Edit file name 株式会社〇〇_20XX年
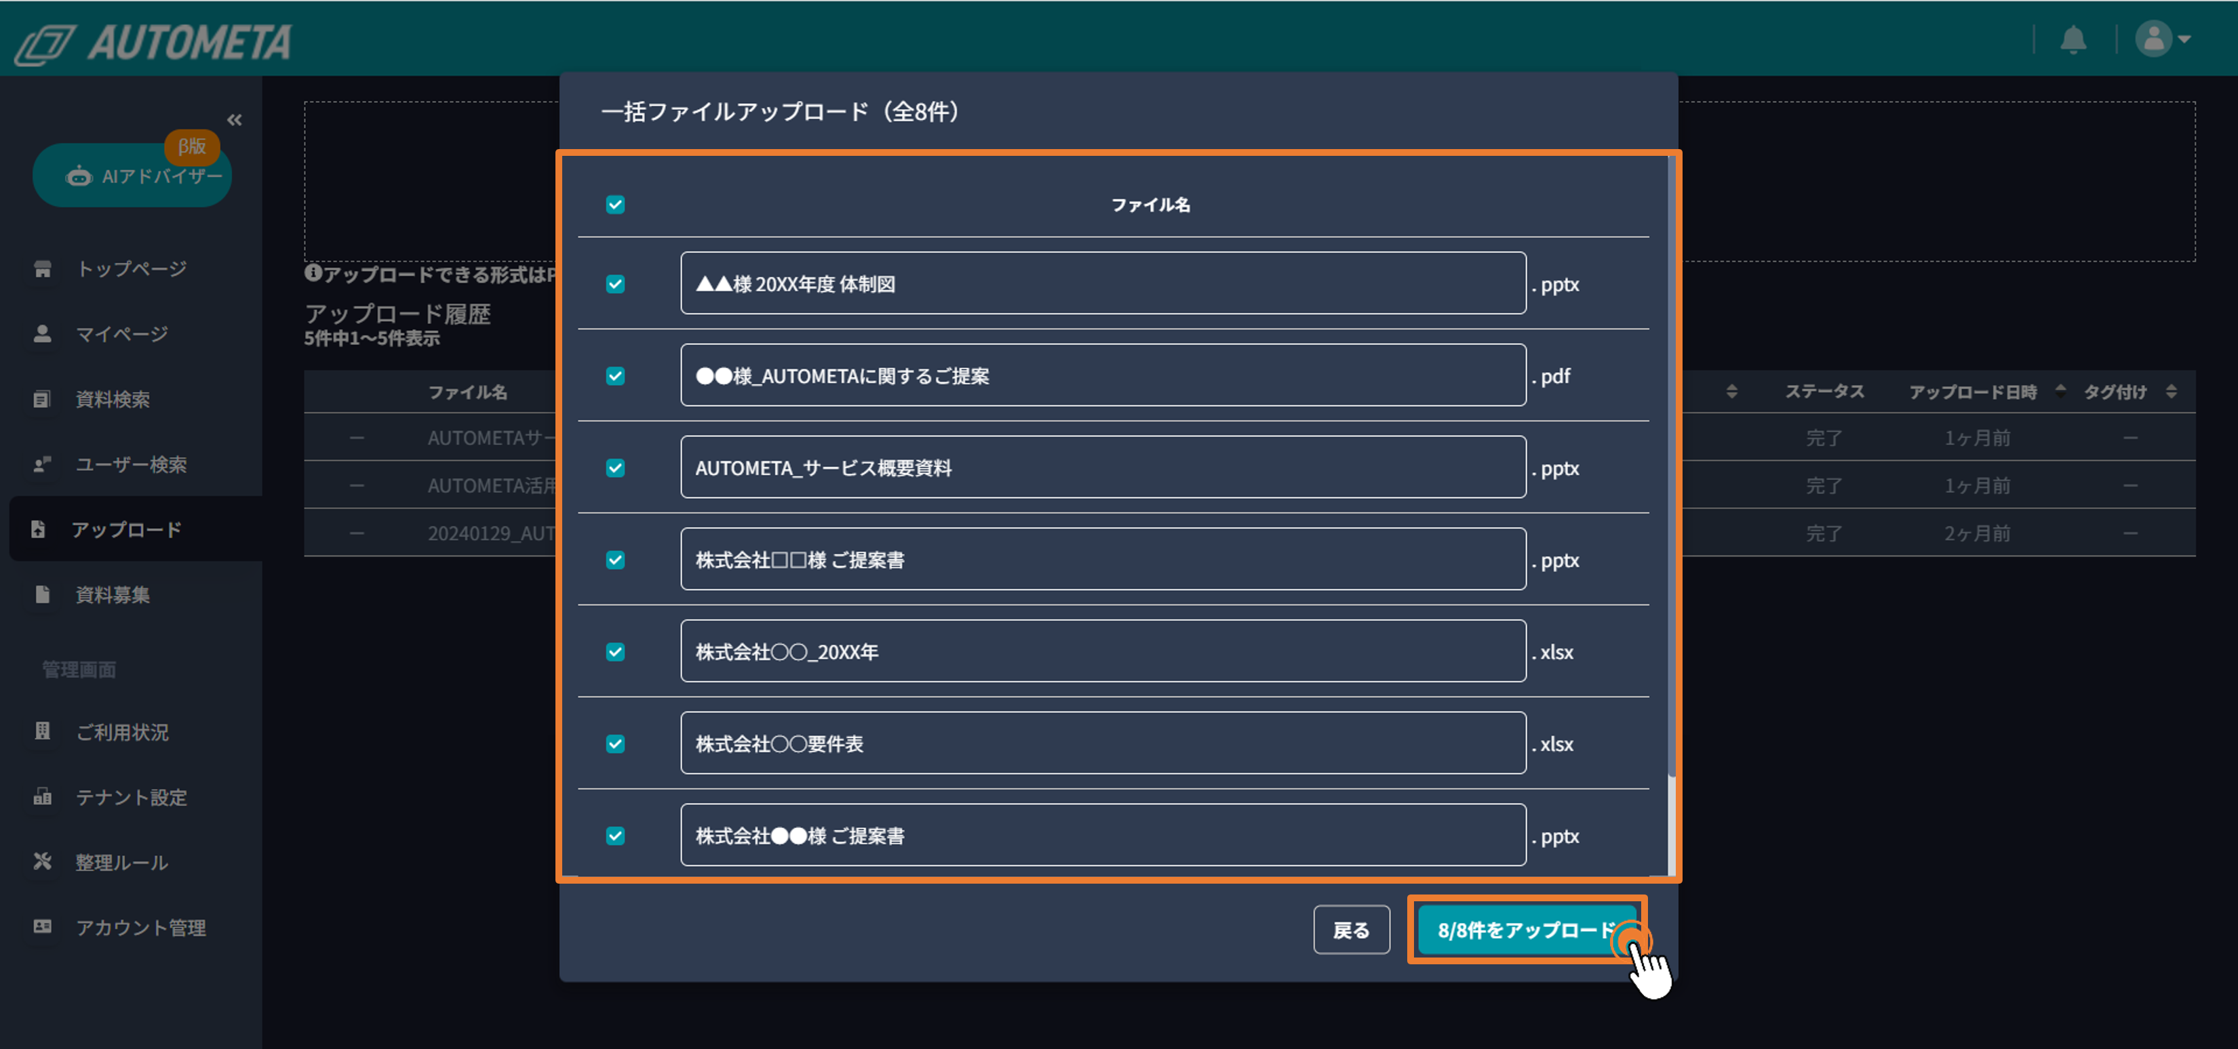 click(x=1103, y=651)
